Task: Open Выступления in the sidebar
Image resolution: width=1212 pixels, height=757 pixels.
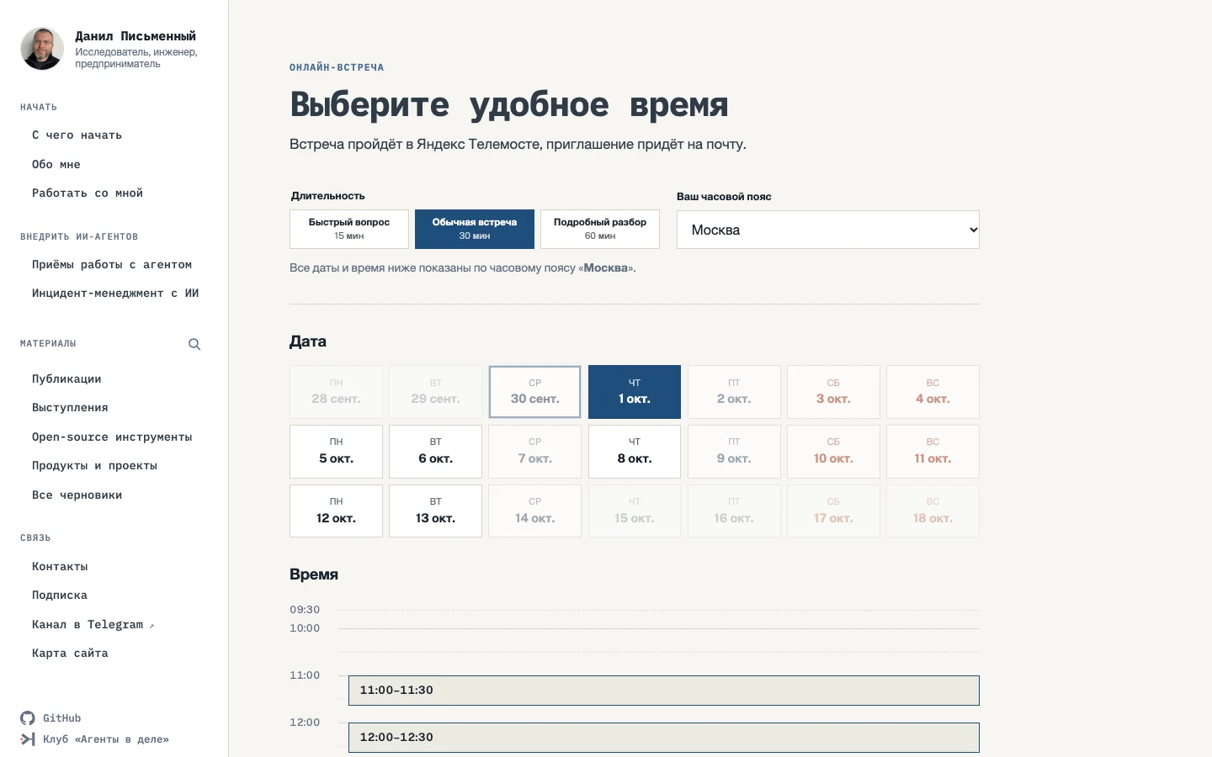Action: click(x=70, y=408)
